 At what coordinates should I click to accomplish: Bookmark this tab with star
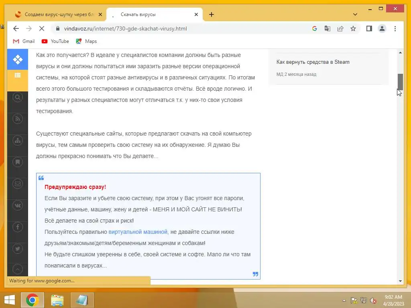(x=353, y=28)
